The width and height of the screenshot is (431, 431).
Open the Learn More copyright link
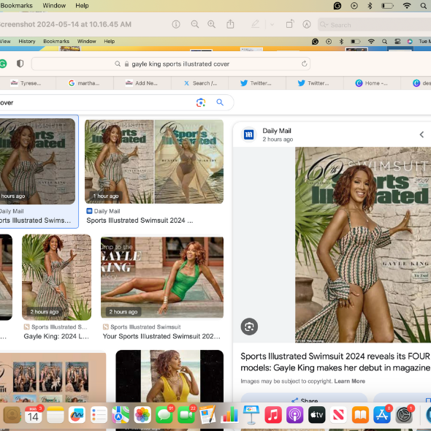pyautogui.click(x=350, y=381)
